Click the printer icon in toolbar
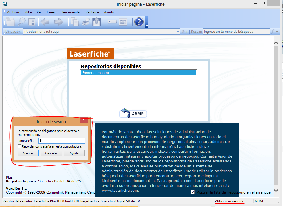The width and height of the screenshot is (283, 207). [x=86, y=22]
